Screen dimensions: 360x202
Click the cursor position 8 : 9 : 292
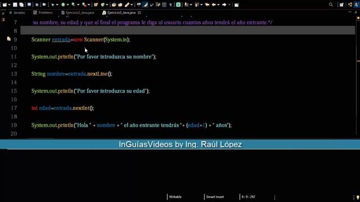[248, 197]
